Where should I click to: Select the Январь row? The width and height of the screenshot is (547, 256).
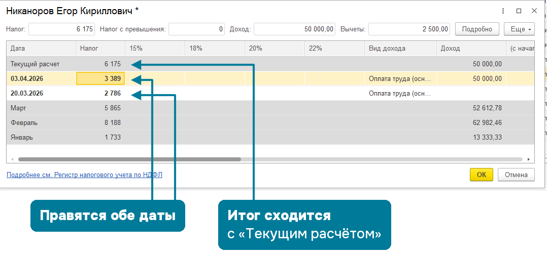[x=270, y=138]
